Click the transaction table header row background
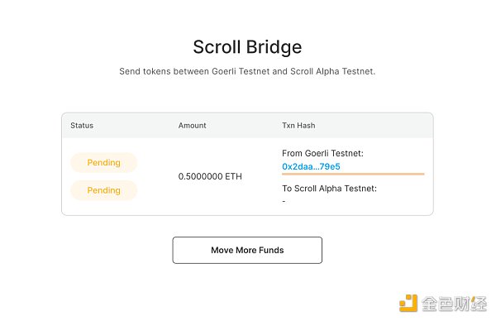The height and width of the screenshot is (321, 496). (x=247, y=126)
